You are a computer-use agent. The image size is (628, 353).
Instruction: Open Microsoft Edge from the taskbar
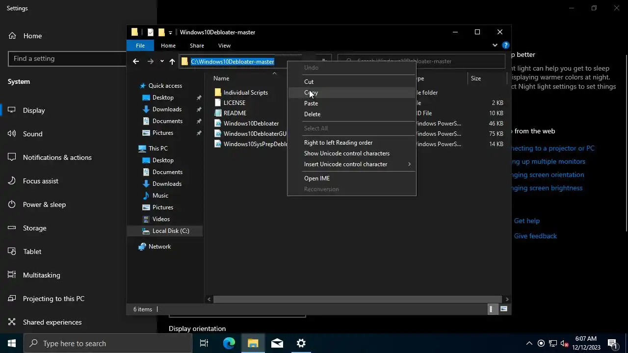click(x=229, y=343)
